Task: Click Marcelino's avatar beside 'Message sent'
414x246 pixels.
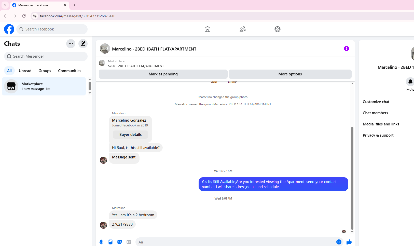Action: tap(103, 160)
